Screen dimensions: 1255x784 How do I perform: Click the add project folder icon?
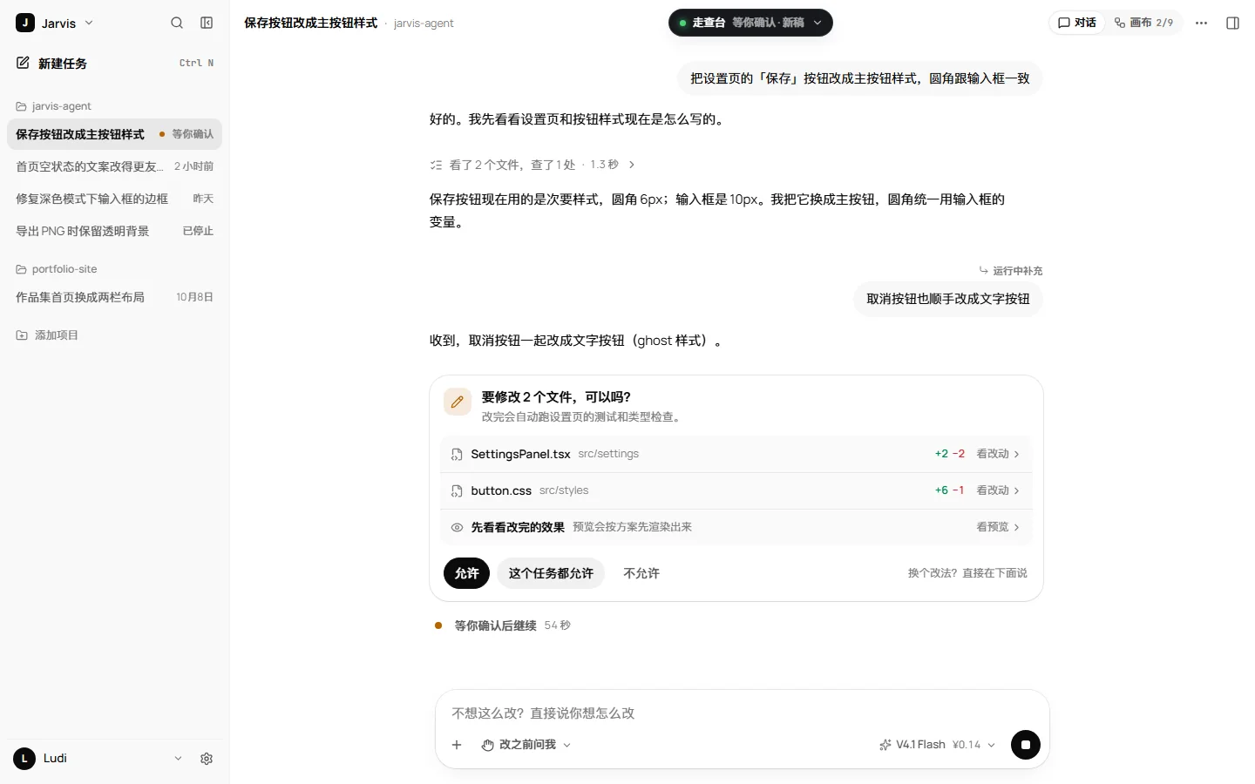(22, 335)
